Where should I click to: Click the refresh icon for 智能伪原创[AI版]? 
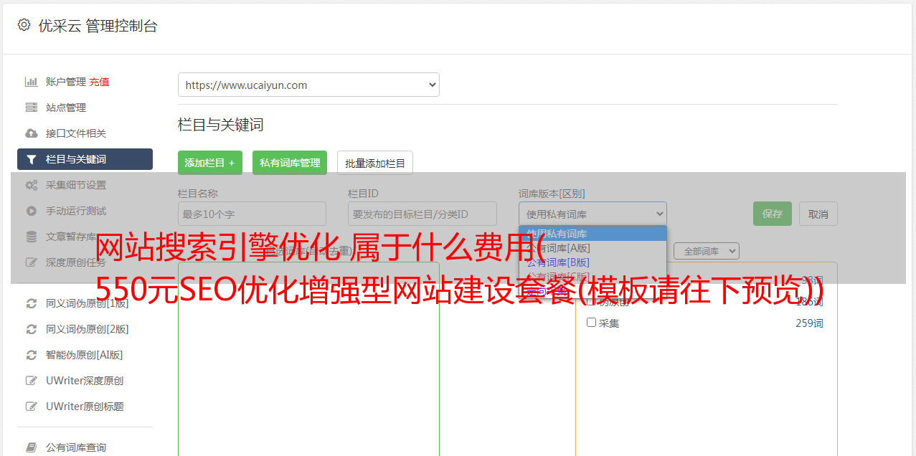click(31, 355)
